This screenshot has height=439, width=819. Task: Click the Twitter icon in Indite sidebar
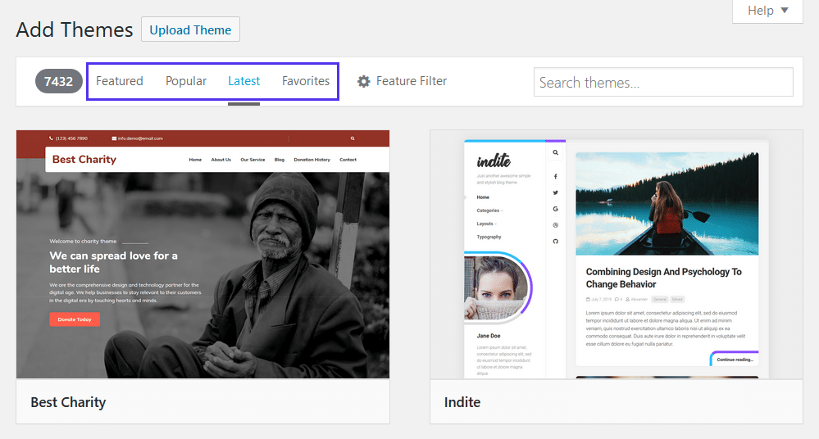pyautogui.click(x=555, y=192)
